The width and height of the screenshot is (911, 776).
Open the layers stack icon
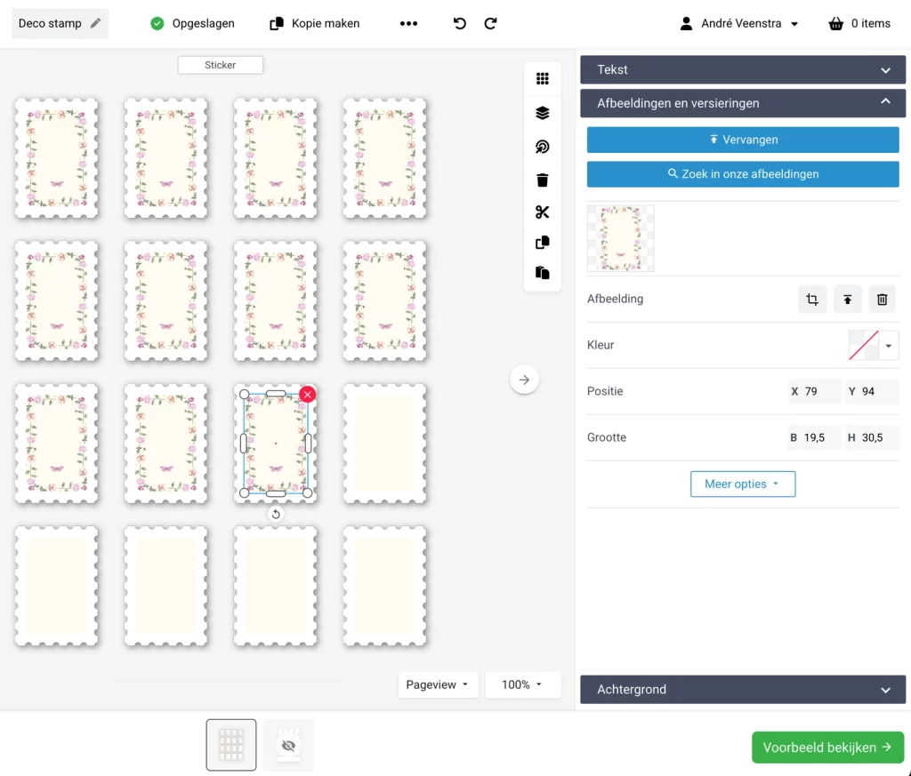pos(543,113)
